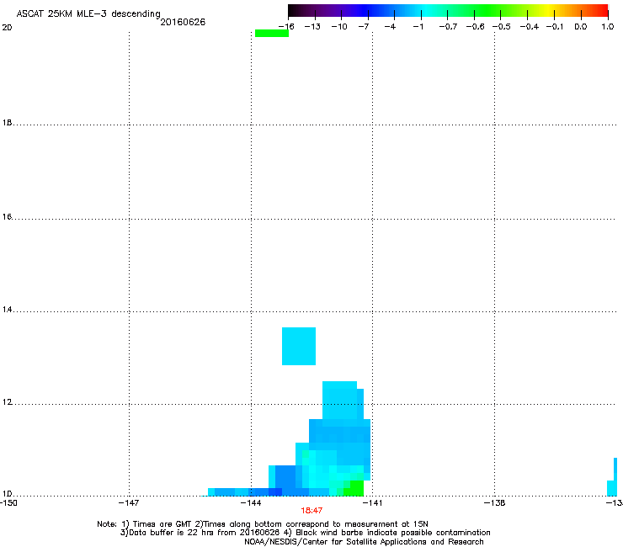Click the "ASCAT 25KM MLE-3 descending" title
Viewport: 623px width, 547px height.
[x=88, y=13]
